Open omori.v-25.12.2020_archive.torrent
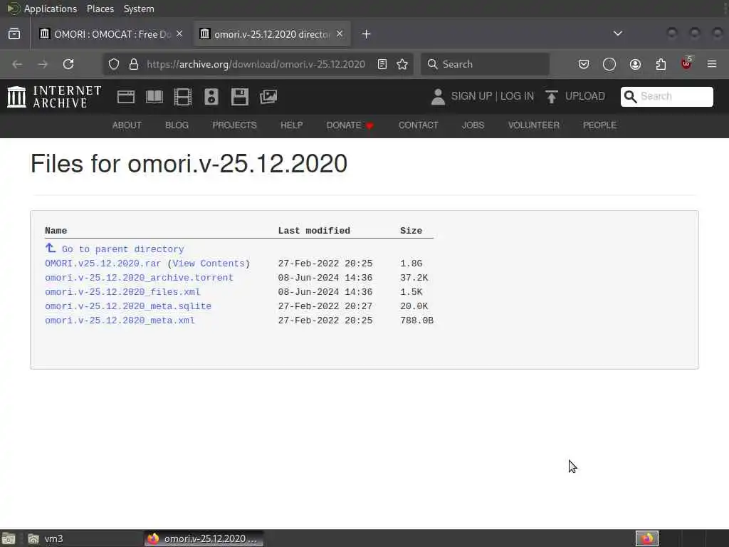Screen dimensions: 729x547 [x=139, y=278]
